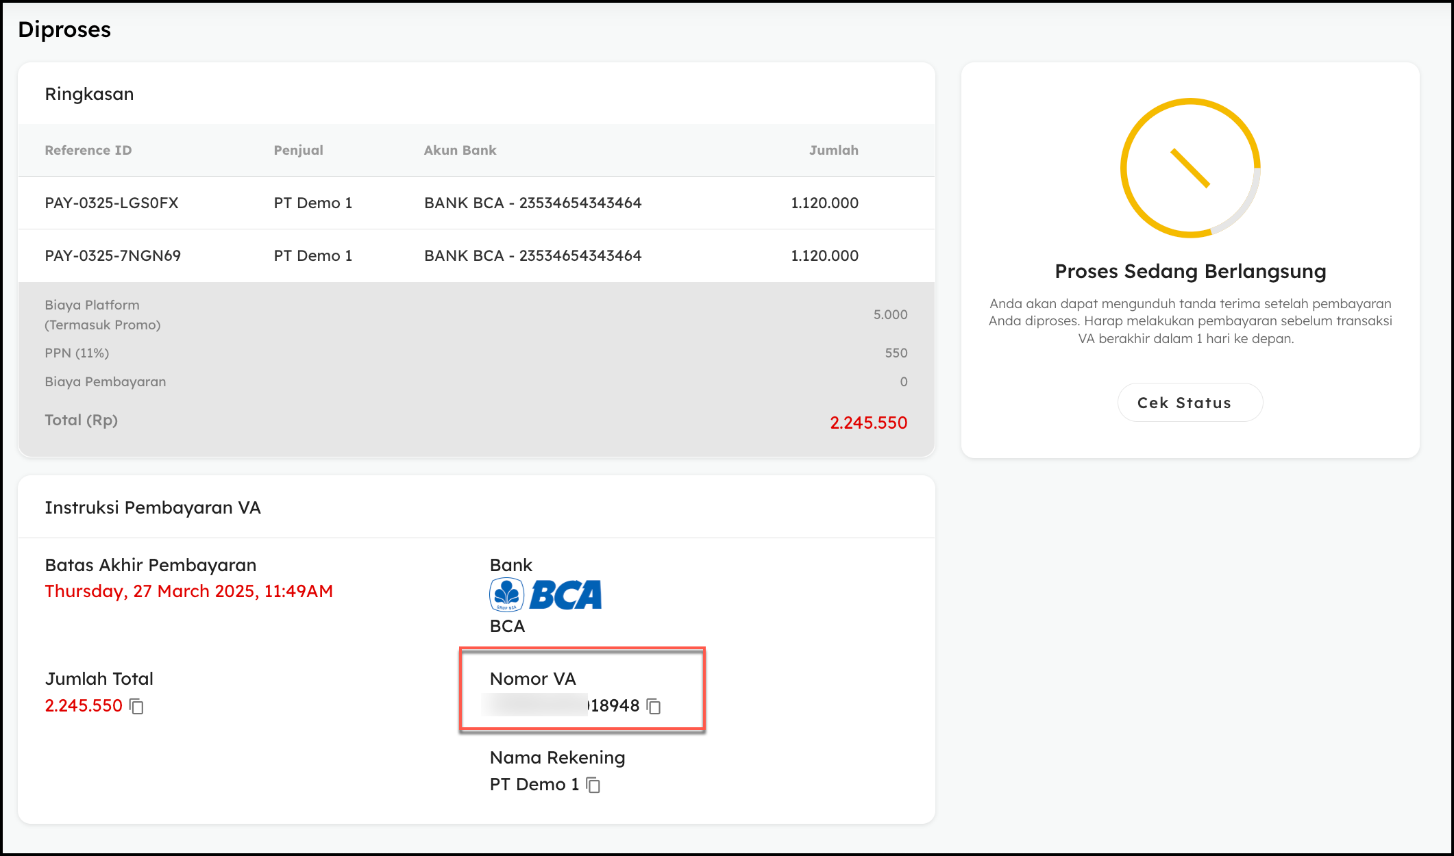This screenshot has height=856, width=1454.
Task: Select reference PAY-0325-7NGN69 row
Action: point(112,255)
